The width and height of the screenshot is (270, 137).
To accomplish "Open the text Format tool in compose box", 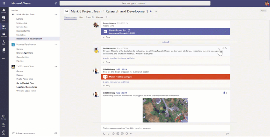I will 104,133.
